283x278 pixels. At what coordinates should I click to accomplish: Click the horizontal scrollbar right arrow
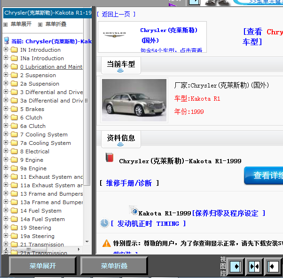pos(79,249)
